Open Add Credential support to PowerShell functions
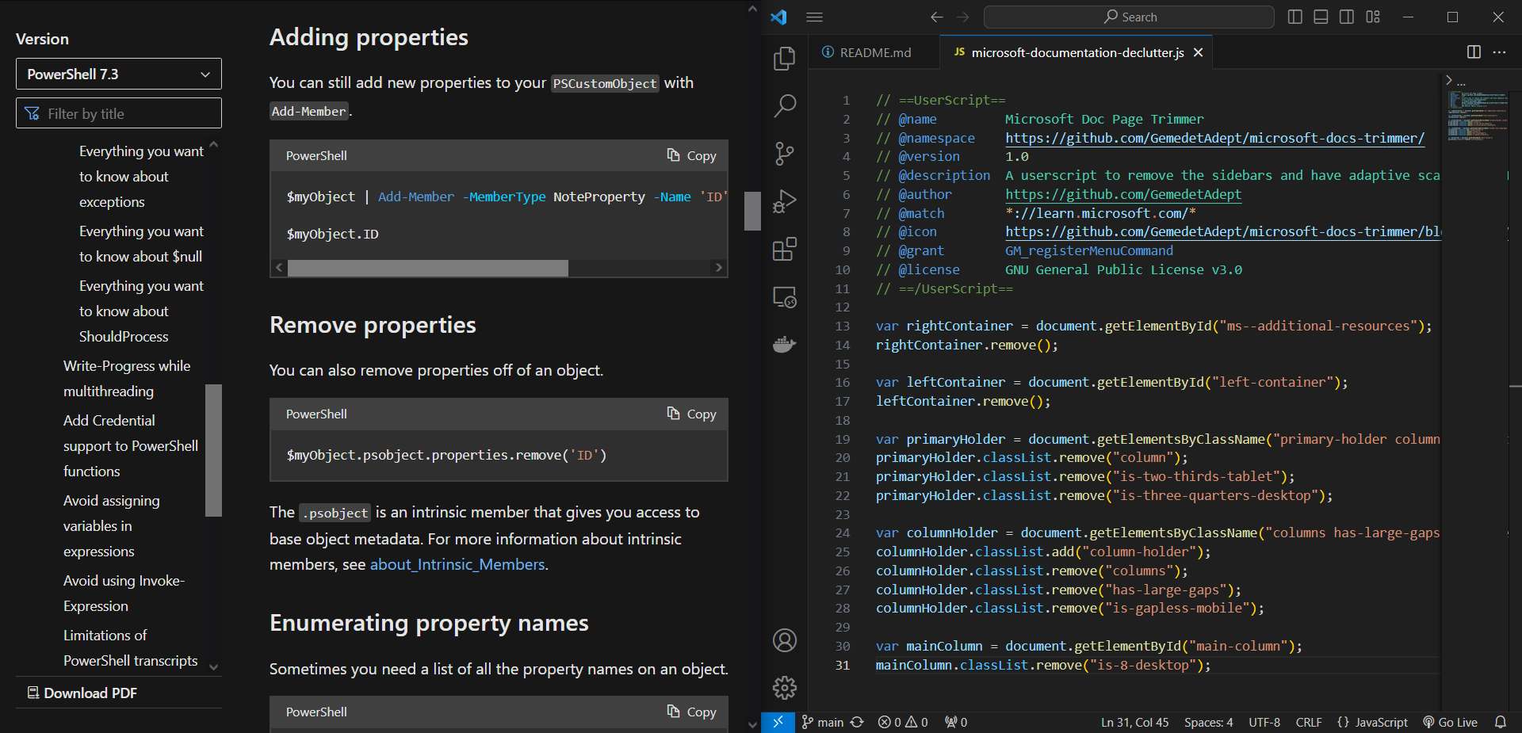This screenshot has height=733, width=1522. 131,446
